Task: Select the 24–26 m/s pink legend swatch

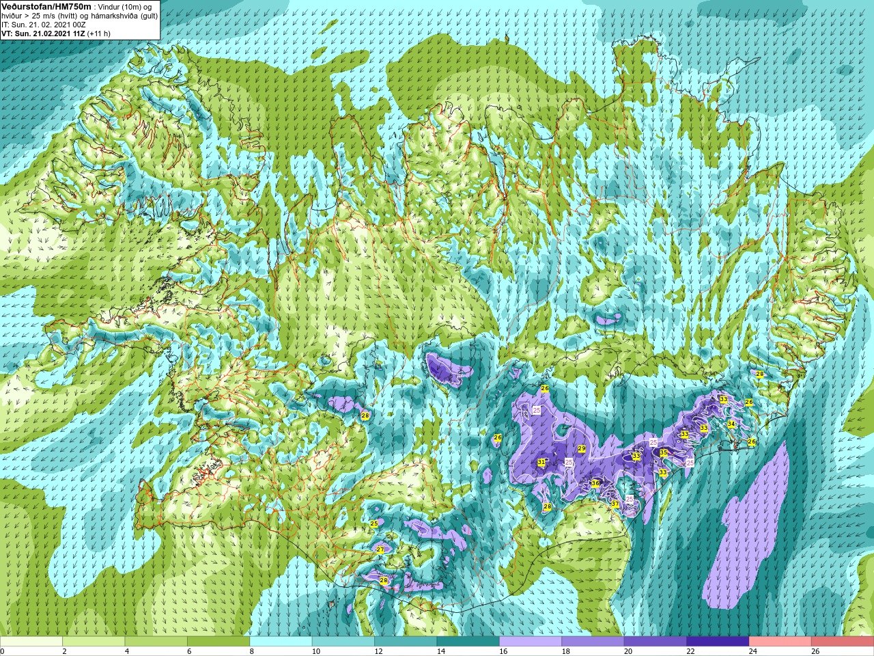Action: (780, 642)
